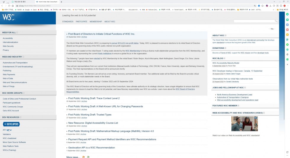Toggle the DEV RESOURCES section expander
This screenshot has width=290, height=158.
point(20,117)
